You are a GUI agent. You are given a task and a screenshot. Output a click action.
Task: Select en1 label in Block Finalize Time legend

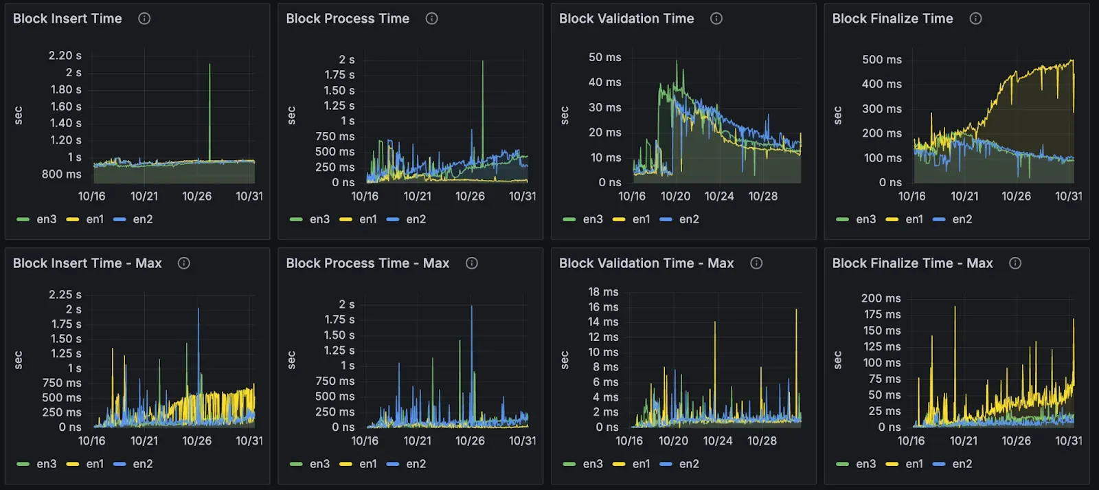tap(914, 219)
